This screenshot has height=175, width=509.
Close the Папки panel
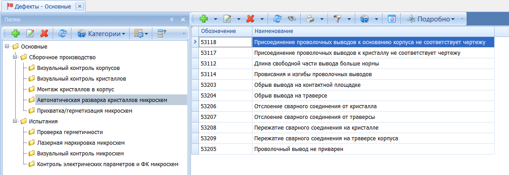183,20
